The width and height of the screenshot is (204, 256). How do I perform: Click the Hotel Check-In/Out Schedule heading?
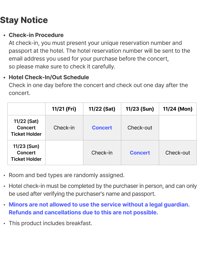(x=49, y=77)
